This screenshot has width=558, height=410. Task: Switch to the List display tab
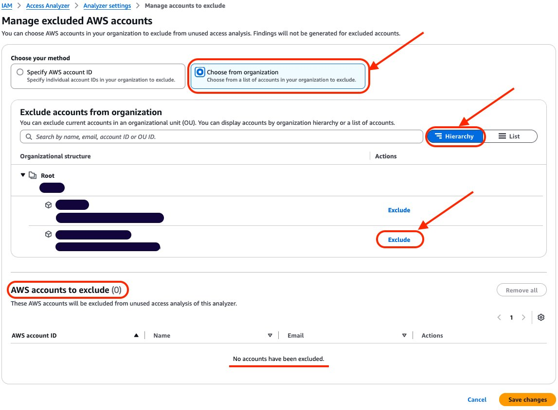click(511, 136)
